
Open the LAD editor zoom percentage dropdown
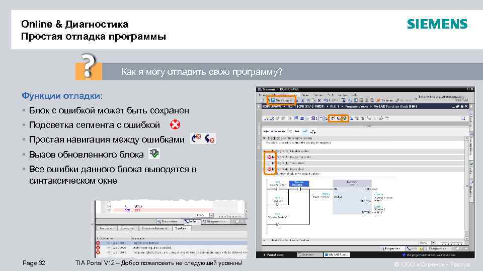pos(433,243)
